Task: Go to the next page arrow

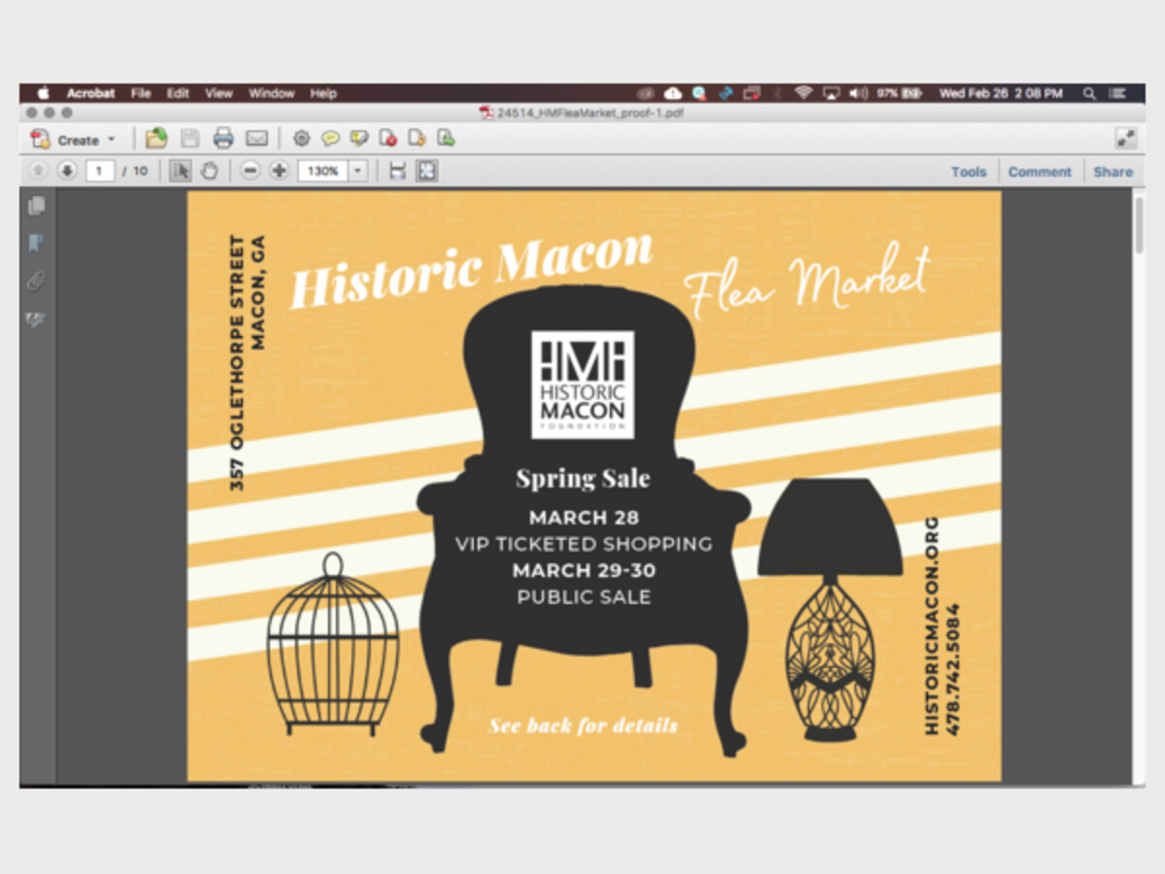Action: click(66, 171)
